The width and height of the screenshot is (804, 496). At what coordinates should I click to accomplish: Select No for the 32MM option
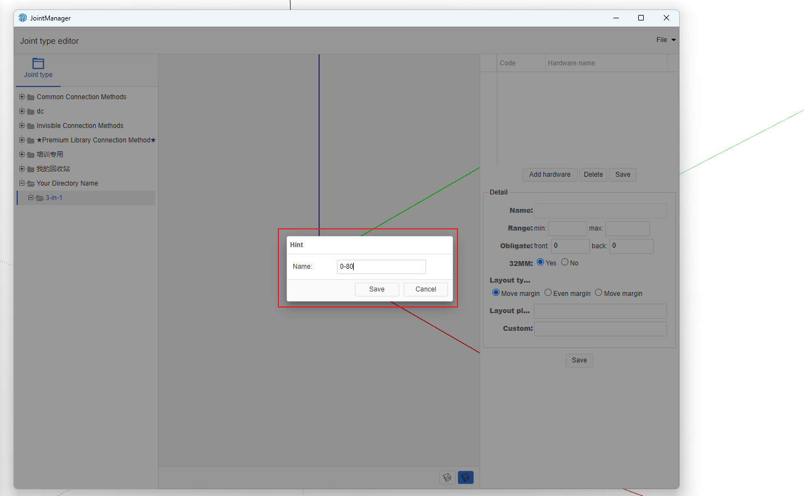pyautogui.click(x=564, y=262)
